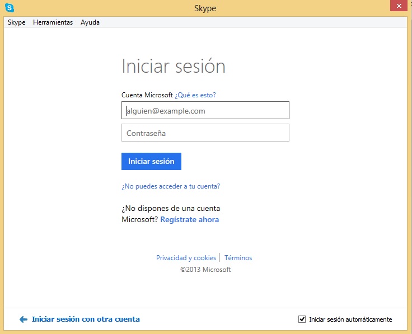
Task: Focus the Microsoft account email field
Action: point(205,111)
